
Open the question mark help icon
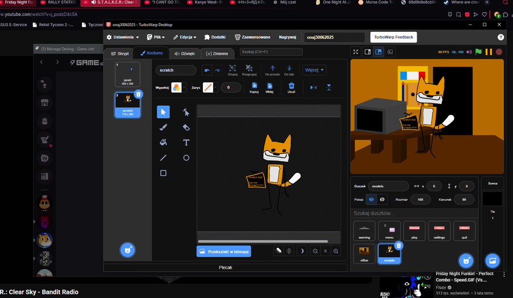[500, 37]
